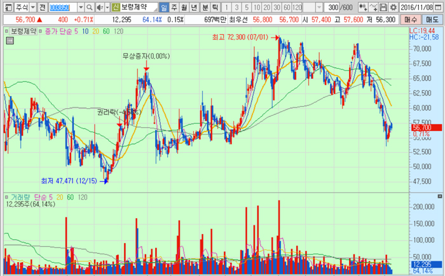Open the 주식 market type dropdown
The image size is (445, 276).
click(32, 7)
